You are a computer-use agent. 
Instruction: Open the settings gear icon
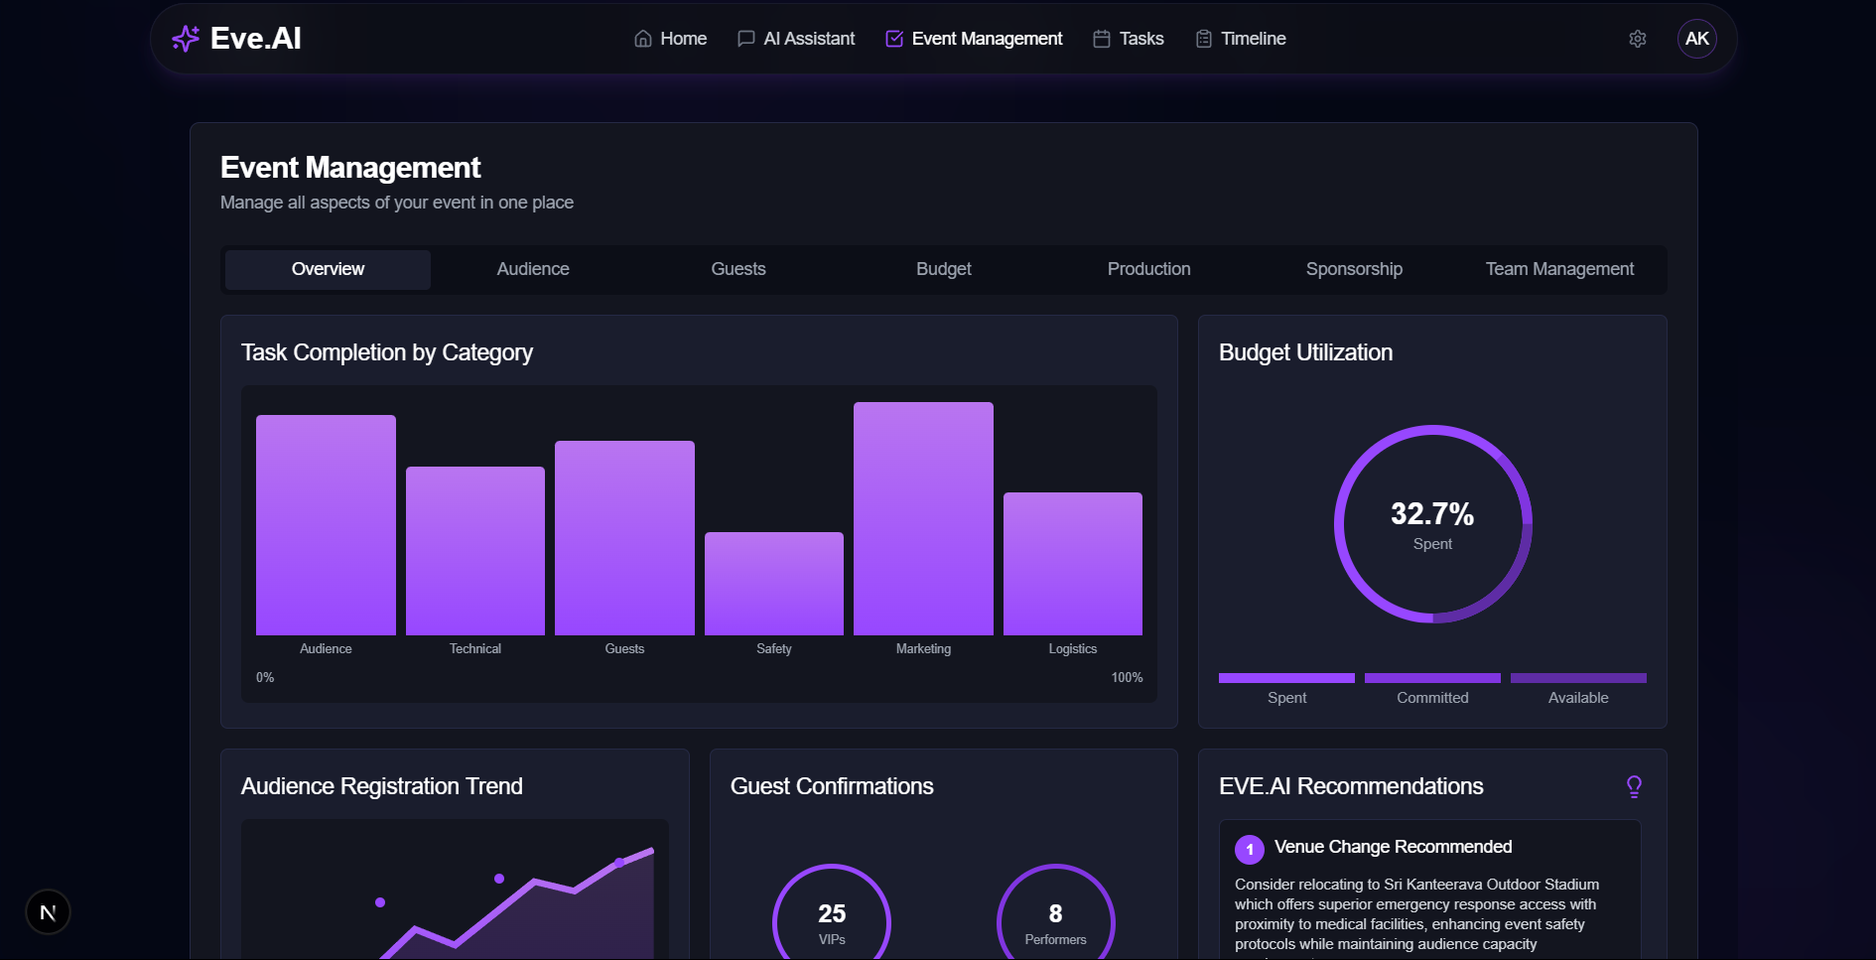(1637, 38)
